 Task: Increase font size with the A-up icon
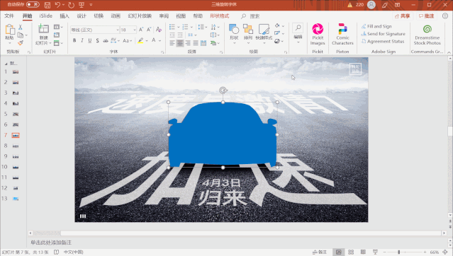141,30
